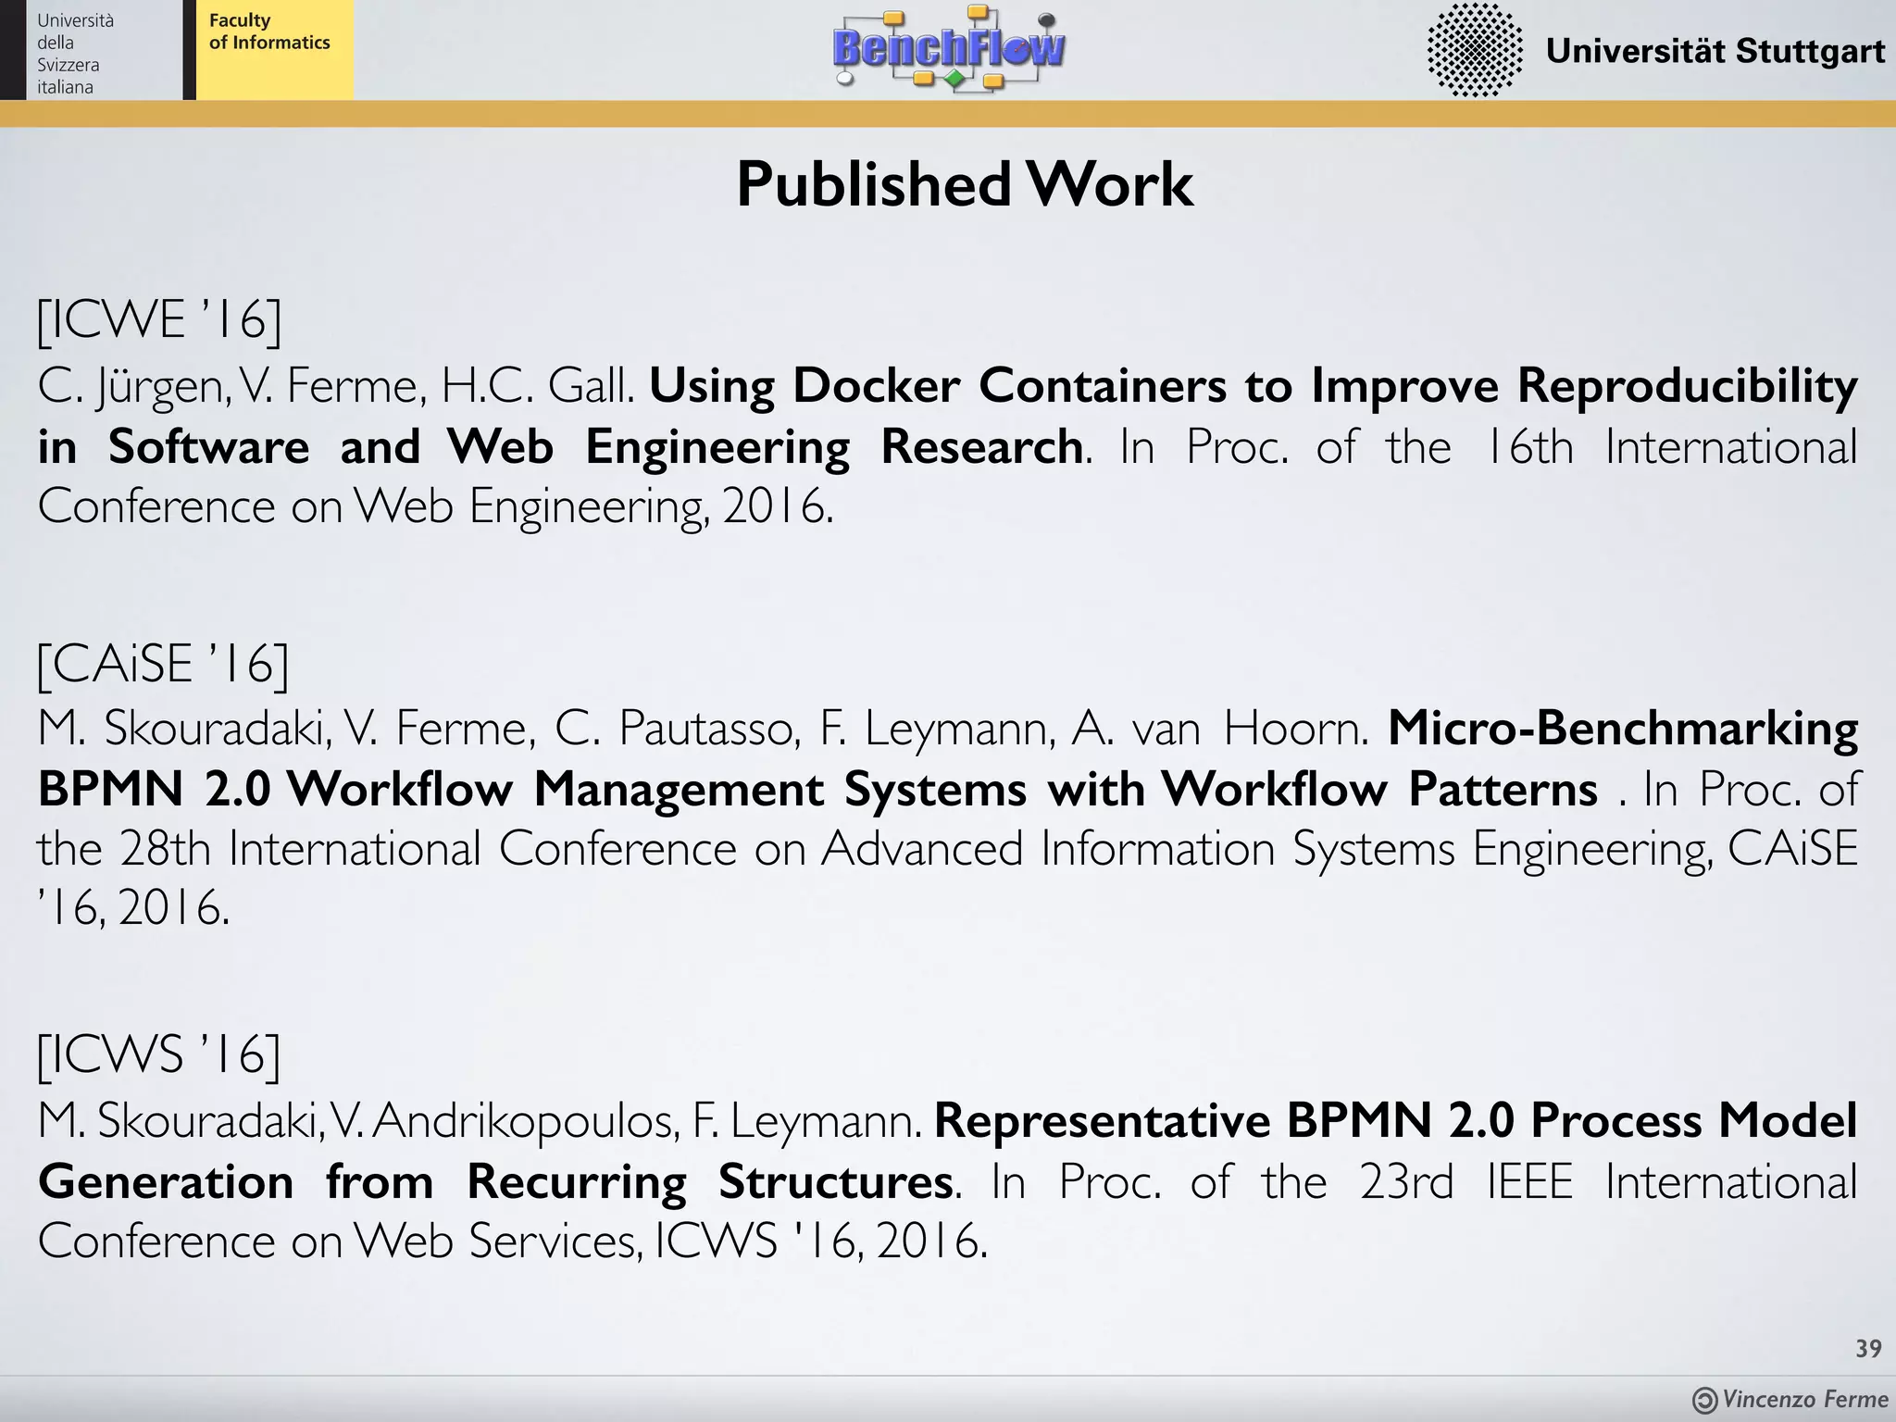1896x1422 pixels.
Task: Click slide page number 39
Action: (x=1868, y=1349)
